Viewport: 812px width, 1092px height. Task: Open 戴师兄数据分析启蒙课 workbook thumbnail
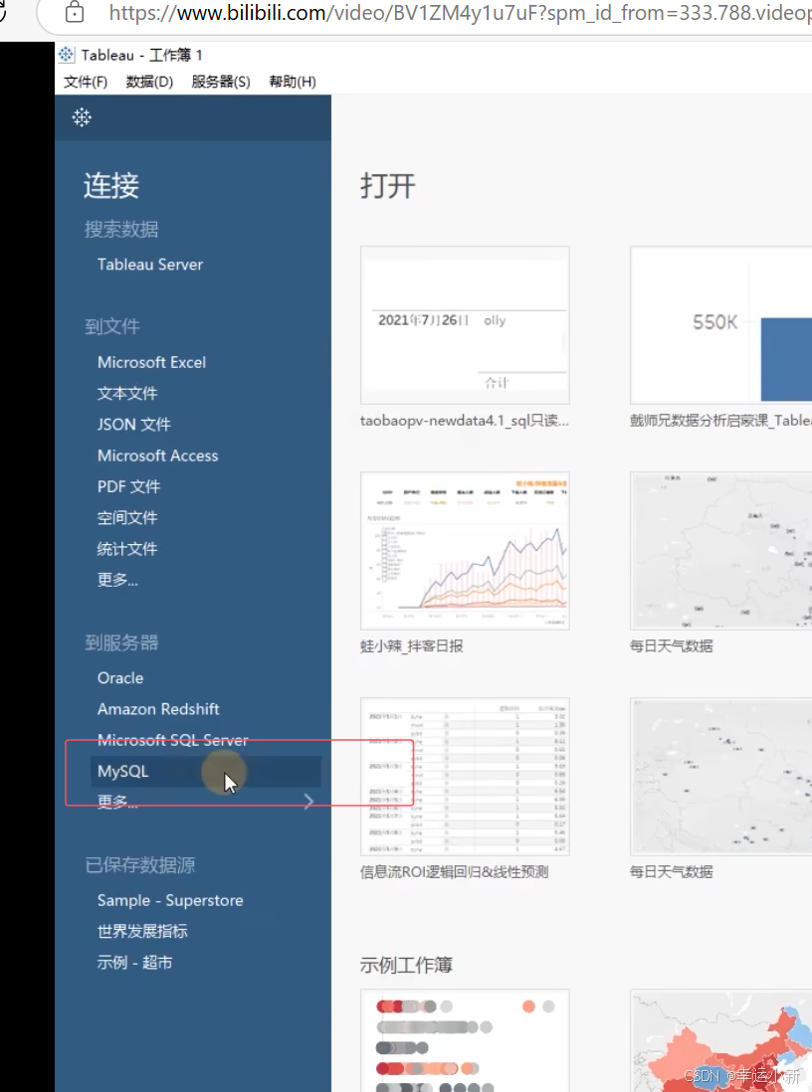click(x=720, y=325)
